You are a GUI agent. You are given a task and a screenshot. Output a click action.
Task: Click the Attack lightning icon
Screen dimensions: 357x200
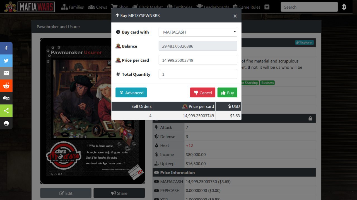click(156, 127)
